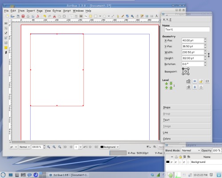222x178 pixels.
Task: Select the Freehand pencil tool
Action: point(123,16)
